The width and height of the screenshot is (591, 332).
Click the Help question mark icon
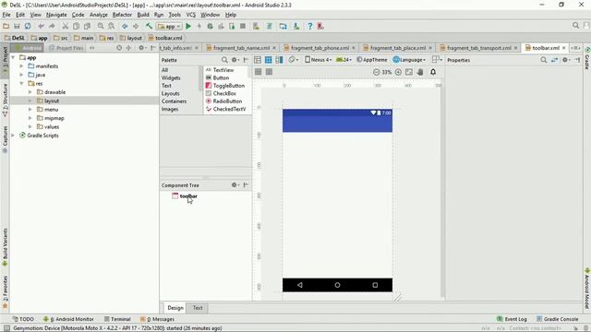(310, 27)
